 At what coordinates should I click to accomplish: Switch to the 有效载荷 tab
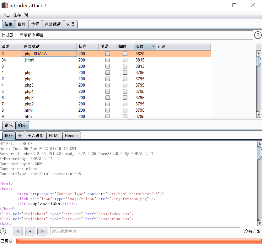(x=53, y=24)
